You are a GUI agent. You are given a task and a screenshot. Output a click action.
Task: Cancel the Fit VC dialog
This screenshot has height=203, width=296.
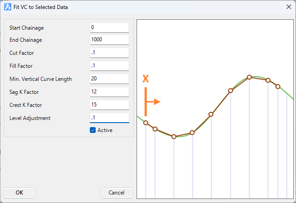click(x=116, y=193)
